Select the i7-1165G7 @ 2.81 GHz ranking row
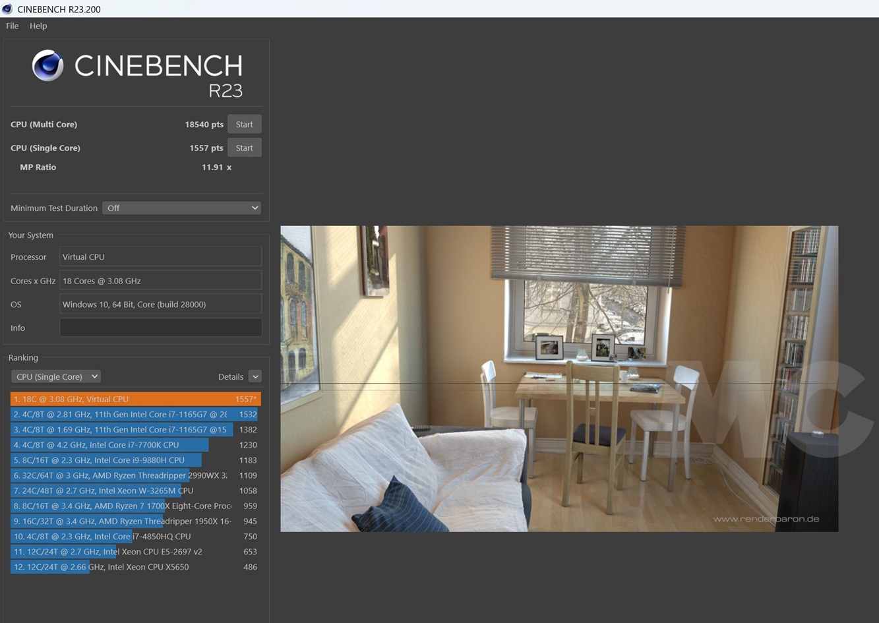This screenshot has height=623, width=879. pyautogui.click(x=135, y=414)
